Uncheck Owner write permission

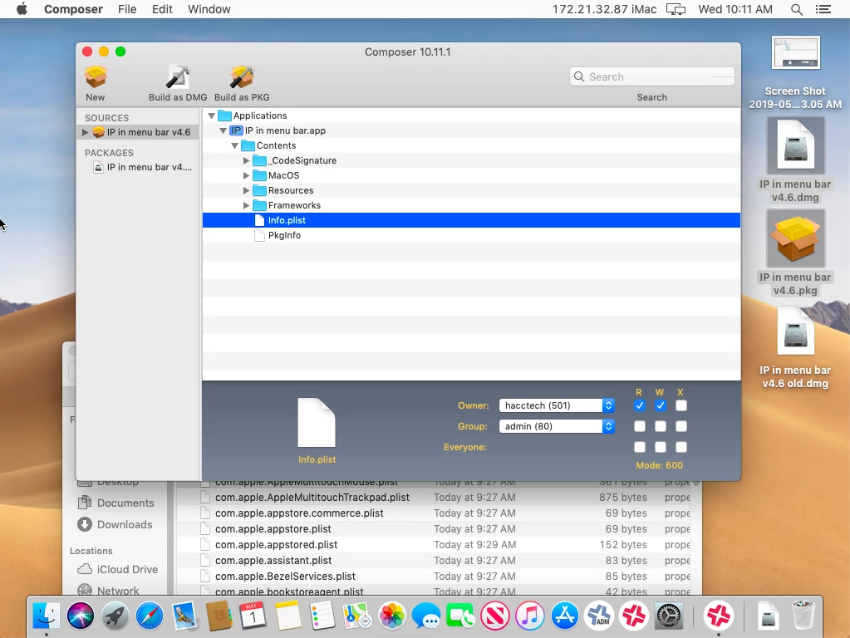coord(661,405)
